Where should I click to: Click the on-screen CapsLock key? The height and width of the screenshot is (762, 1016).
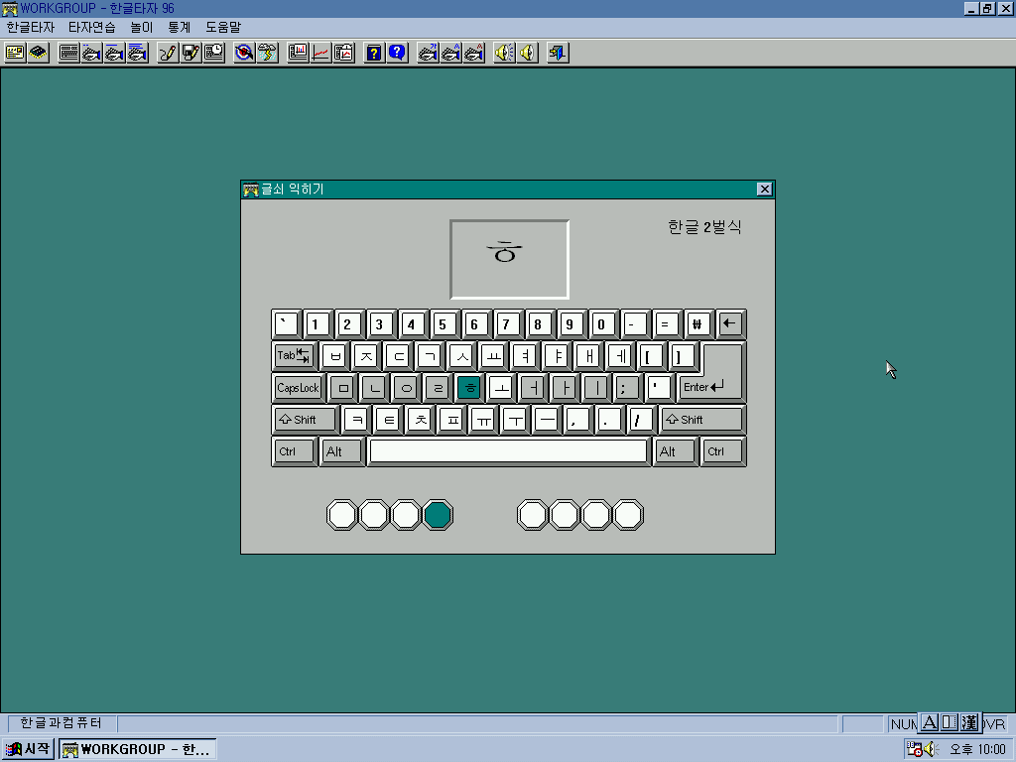click(298, 388)
